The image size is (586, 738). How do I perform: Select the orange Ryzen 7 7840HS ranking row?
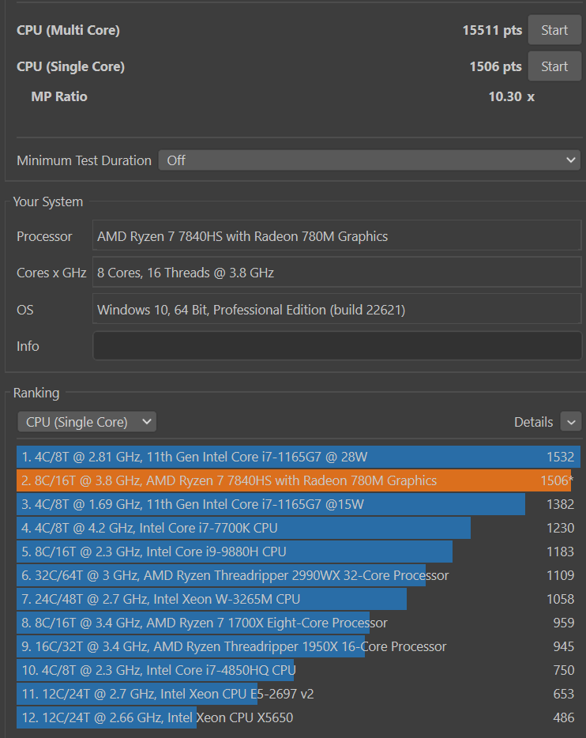pos(299,480)
